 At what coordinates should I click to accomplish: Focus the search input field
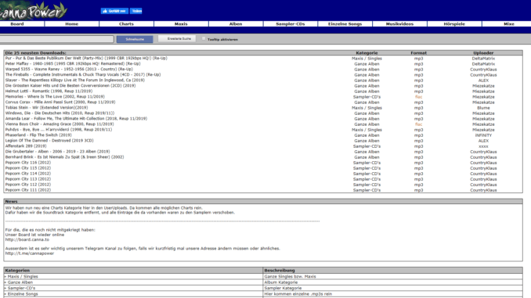coord(56,39)
